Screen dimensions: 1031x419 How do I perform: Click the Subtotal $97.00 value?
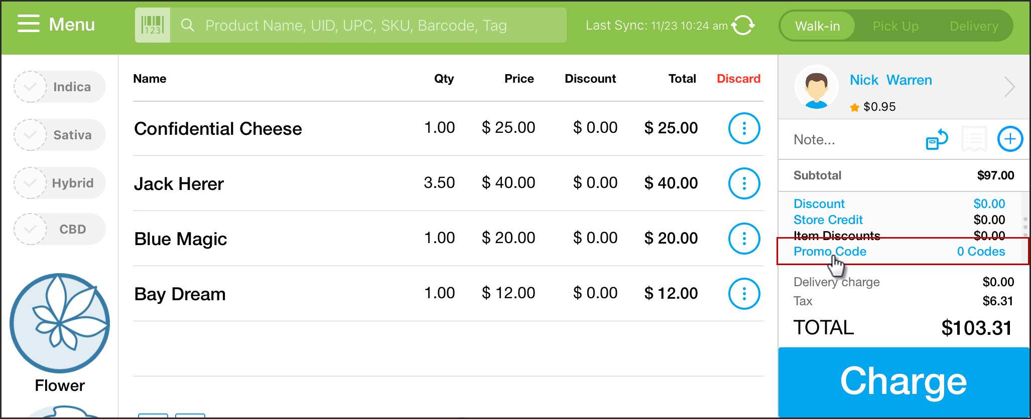coord(995,175)
